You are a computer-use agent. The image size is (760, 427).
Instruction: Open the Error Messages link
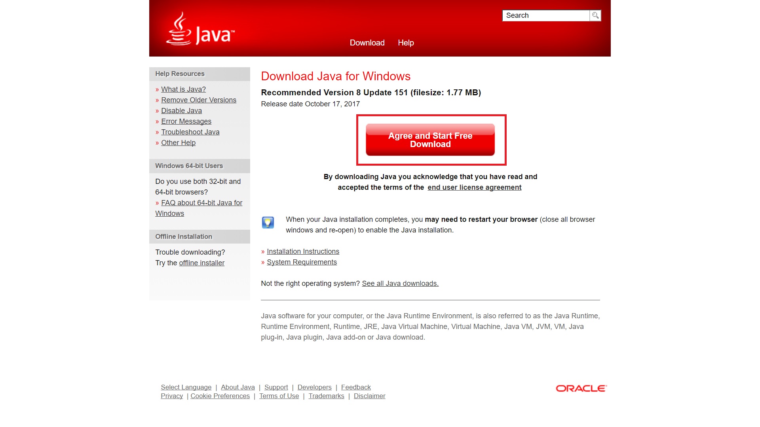click(x=186, y=121)
